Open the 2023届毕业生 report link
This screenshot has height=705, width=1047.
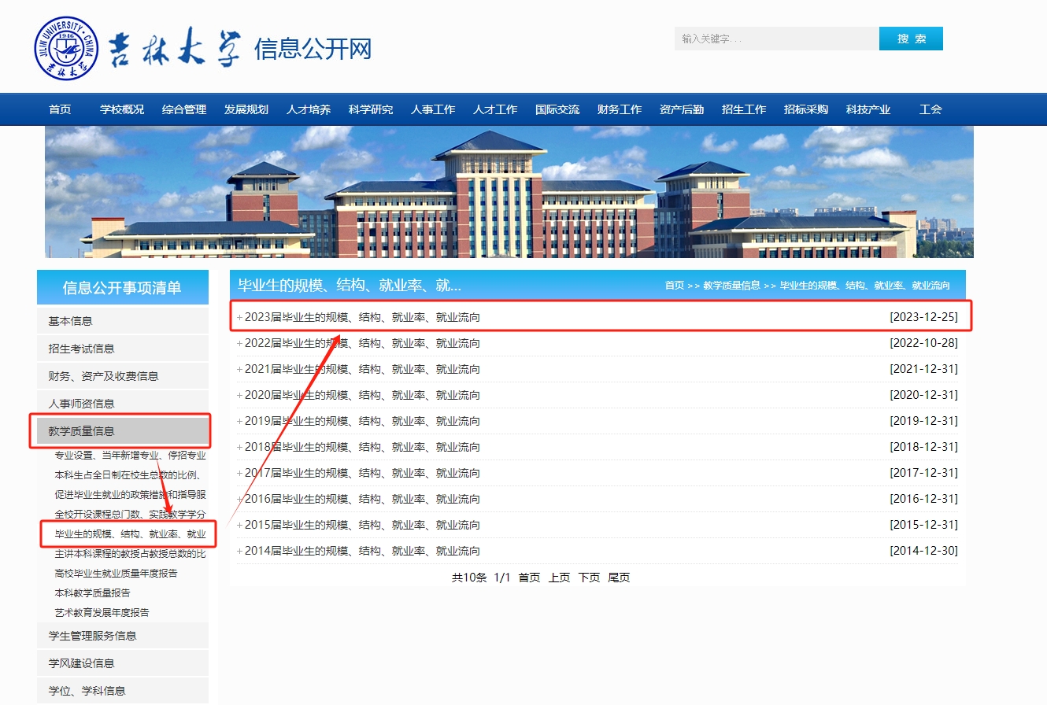pos(362,317)
